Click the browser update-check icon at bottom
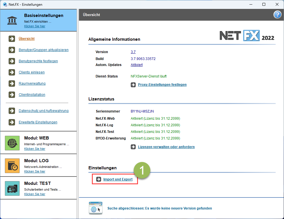 click(x=96, y=208)
